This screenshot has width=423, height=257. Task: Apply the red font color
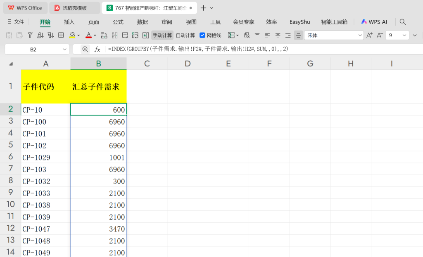tap(88, 35)
